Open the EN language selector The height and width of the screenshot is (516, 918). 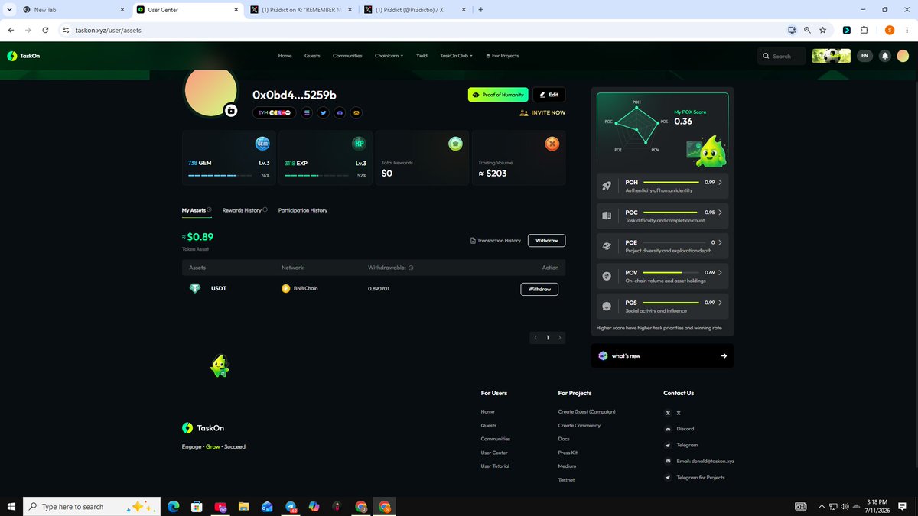coord(864,56)
